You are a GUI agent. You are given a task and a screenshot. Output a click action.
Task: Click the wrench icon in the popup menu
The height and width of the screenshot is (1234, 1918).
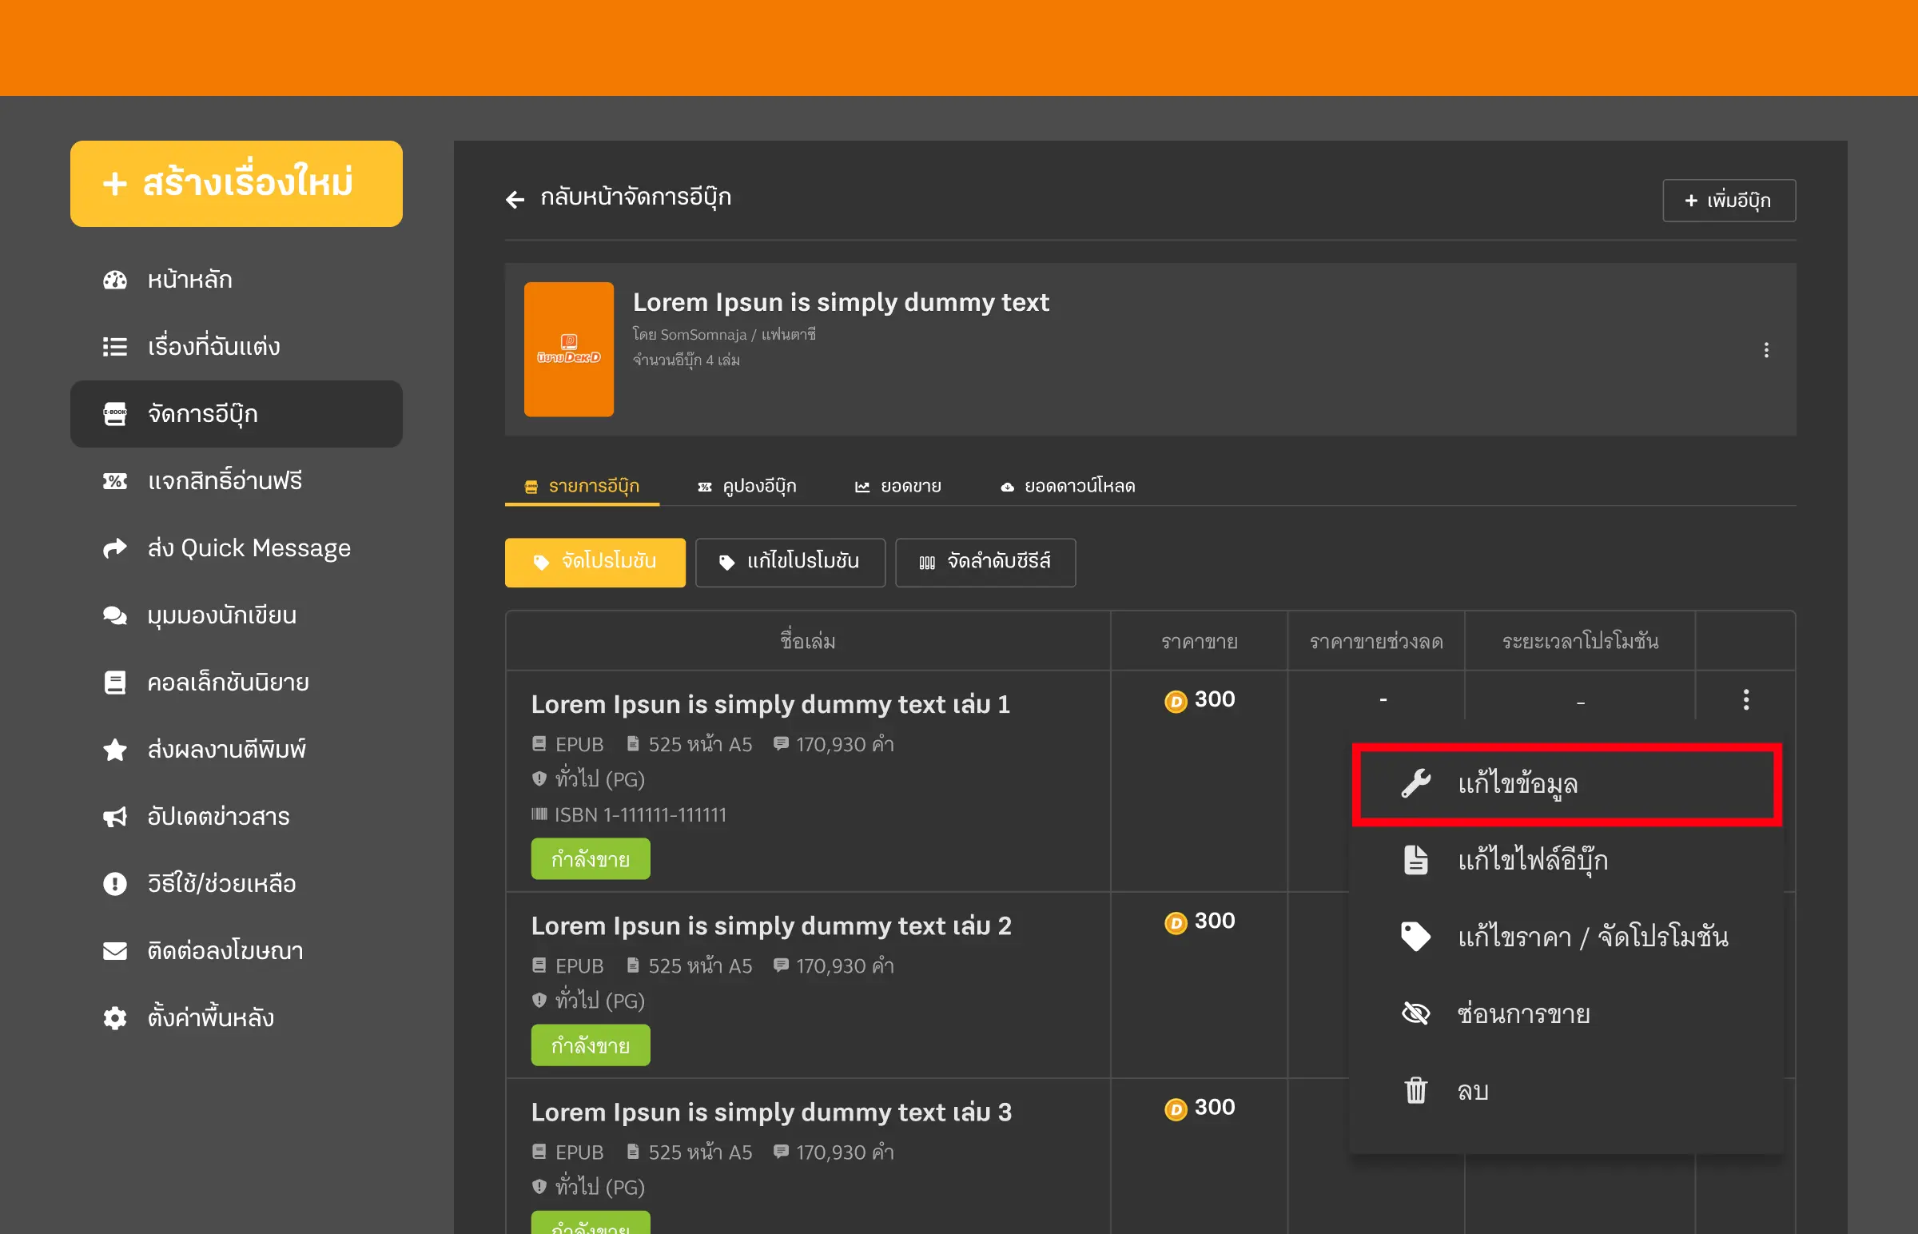1415,784
